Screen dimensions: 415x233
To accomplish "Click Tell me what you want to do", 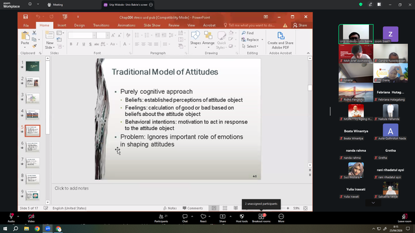I will coord(249,25).
